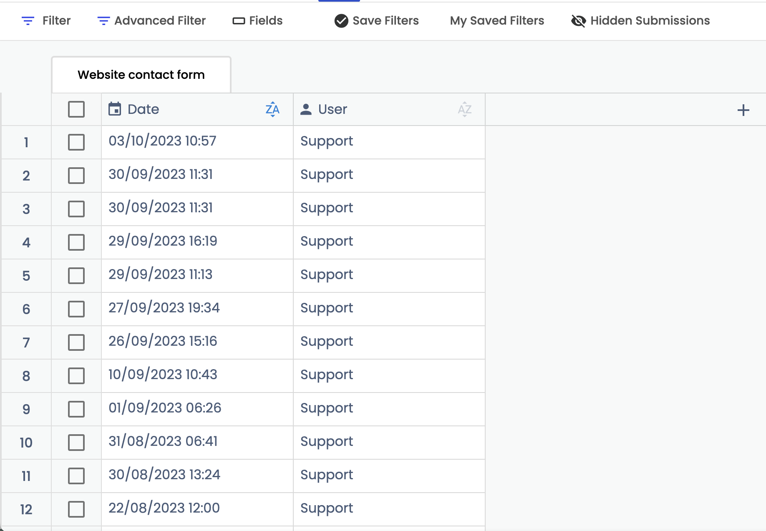This screenshot has height=531, width=766.
Task: Click date cell 31/08/2023 06:41
Action: [197, 443]
